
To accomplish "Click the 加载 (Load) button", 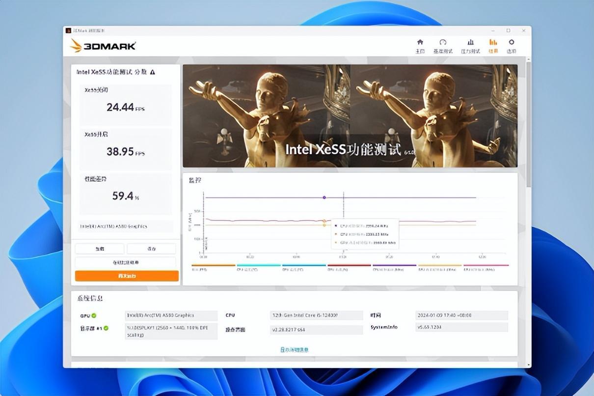I will (100, 249).
